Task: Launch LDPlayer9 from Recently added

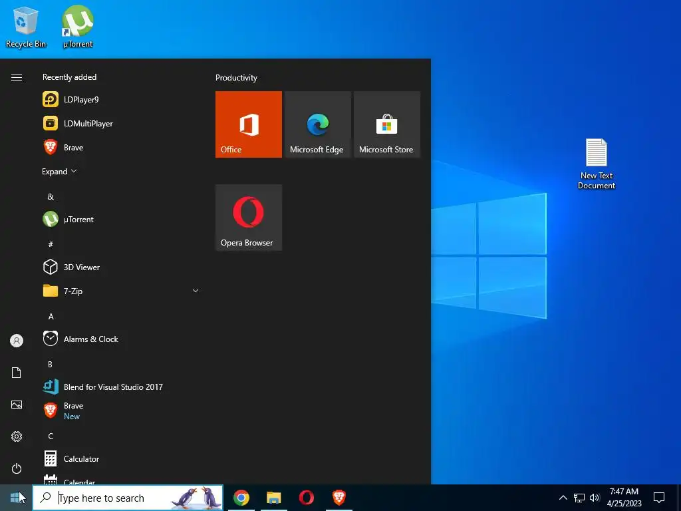Action: pyautogui.click(x=122, y=100)
